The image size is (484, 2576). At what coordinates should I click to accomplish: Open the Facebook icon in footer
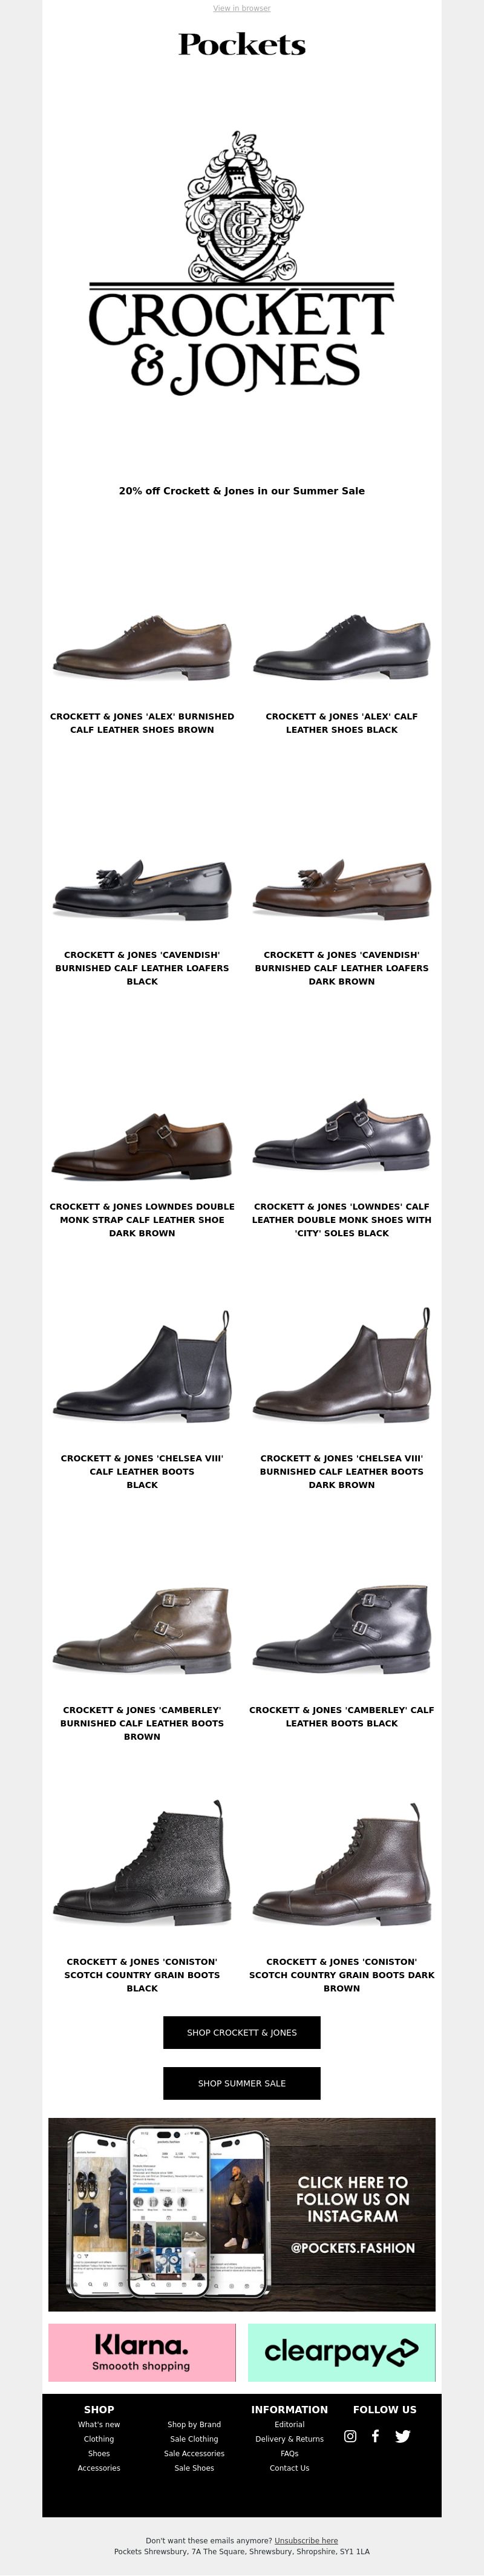pos(375,2437)
